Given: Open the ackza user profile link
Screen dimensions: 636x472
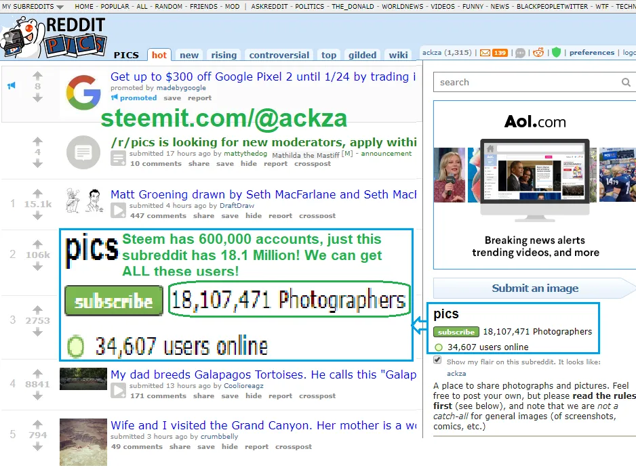Looking at the screenshot, I should pos(432,52).
